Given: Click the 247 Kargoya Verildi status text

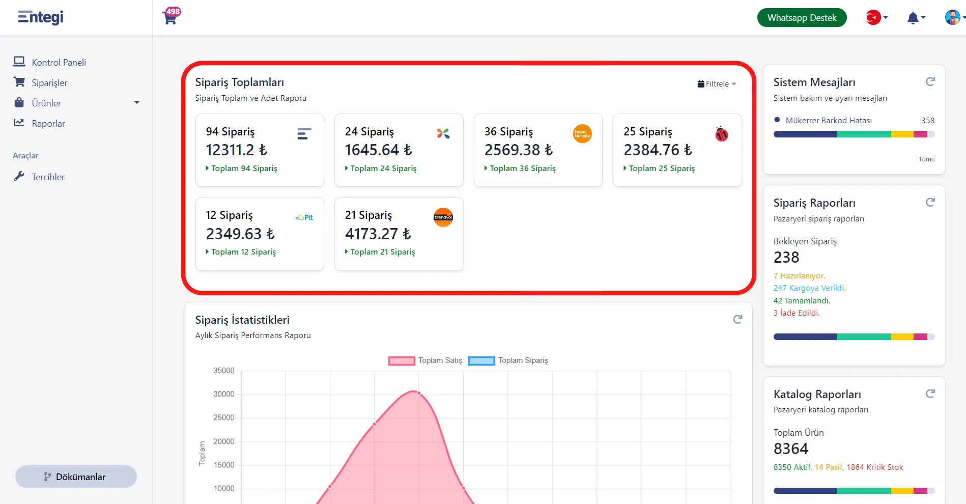Looking at the screenshot, I should click(x=809, y=288).
